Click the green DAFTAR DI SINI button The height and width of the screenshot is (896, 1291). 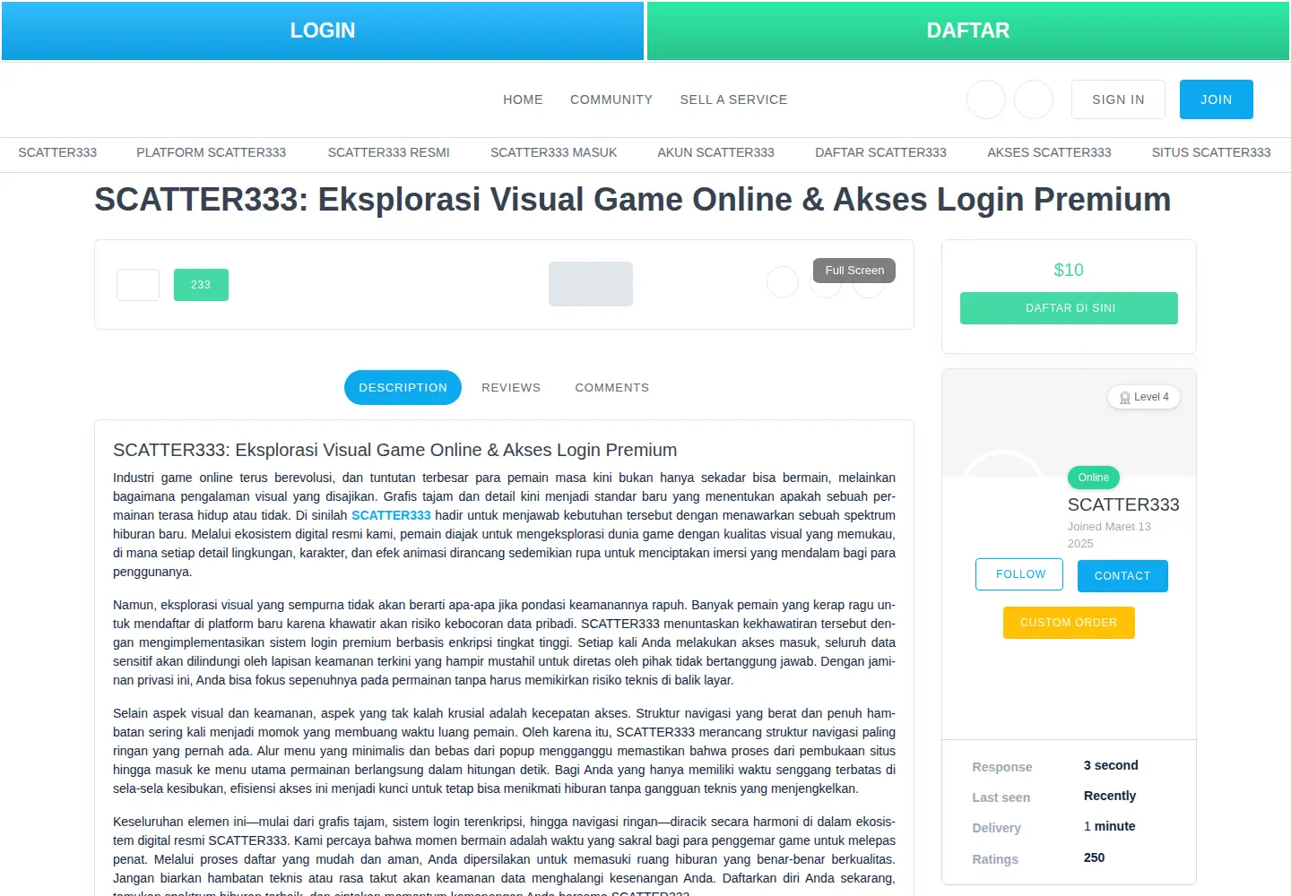(1069, 308)
